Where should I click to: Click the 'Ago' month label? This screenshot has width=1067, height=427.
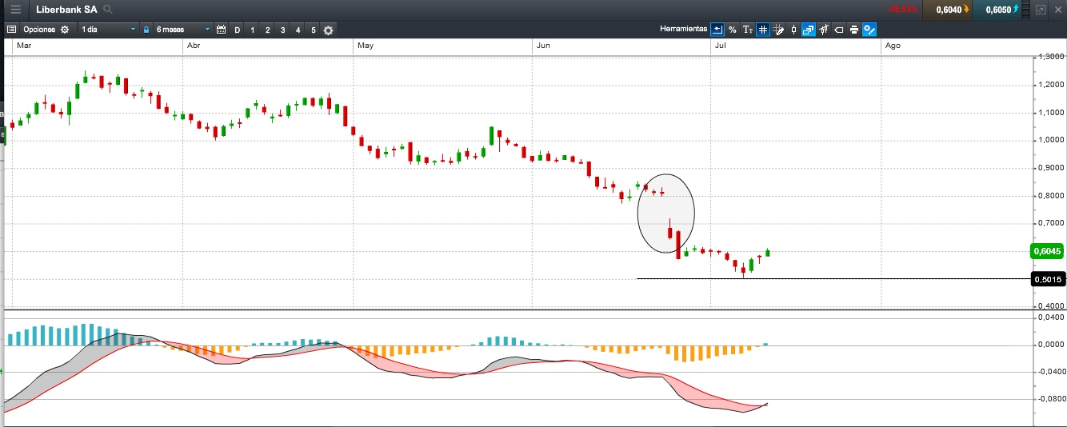coord(893,46)
